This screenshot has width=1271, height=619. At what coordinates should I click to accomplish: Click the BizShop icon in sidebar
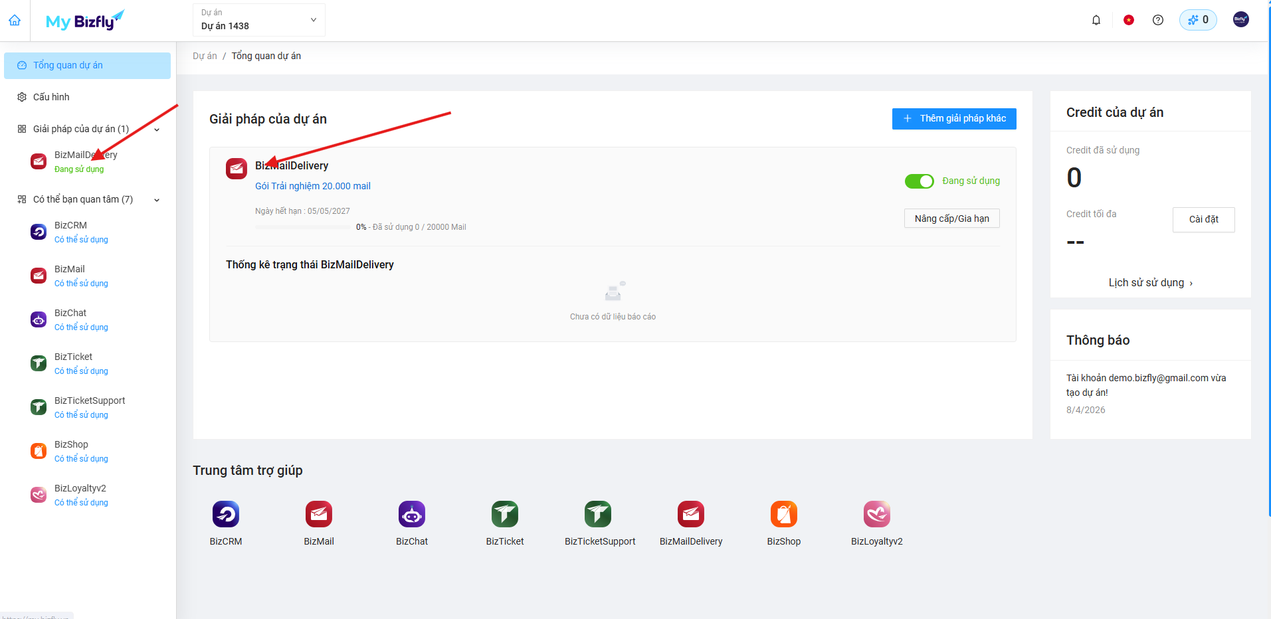[x=39, y=451]
